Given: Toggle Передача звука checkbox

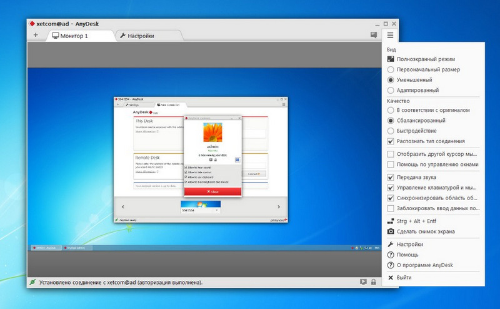Looking at the screenshot, I should click(391, 177).
